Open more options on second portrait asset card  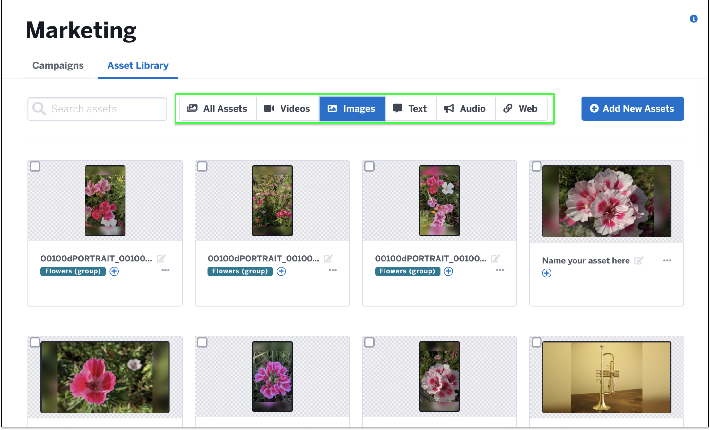(333, 270)
